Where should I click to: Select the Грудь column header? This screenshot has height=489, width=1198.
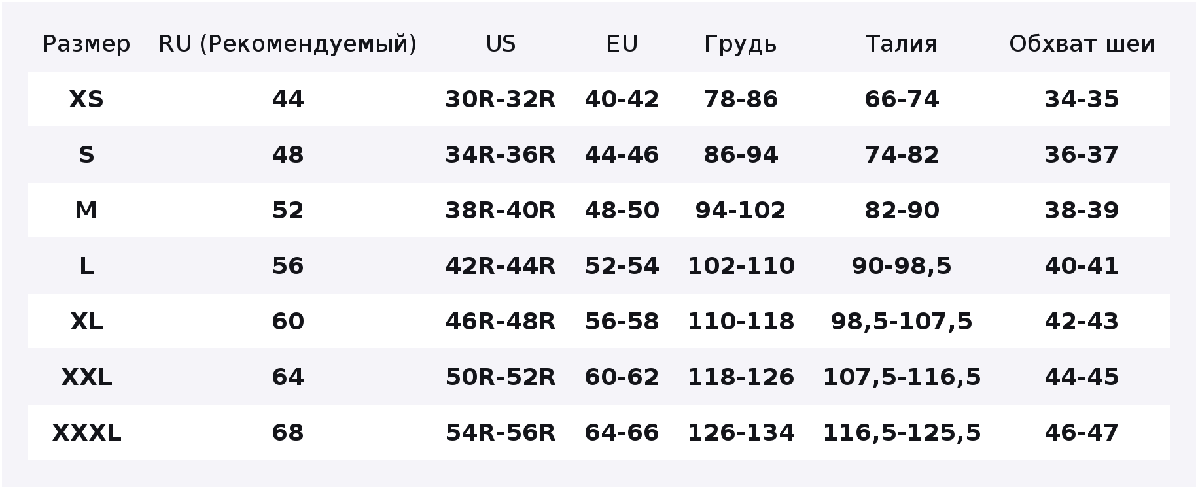[x=741, y=44]
